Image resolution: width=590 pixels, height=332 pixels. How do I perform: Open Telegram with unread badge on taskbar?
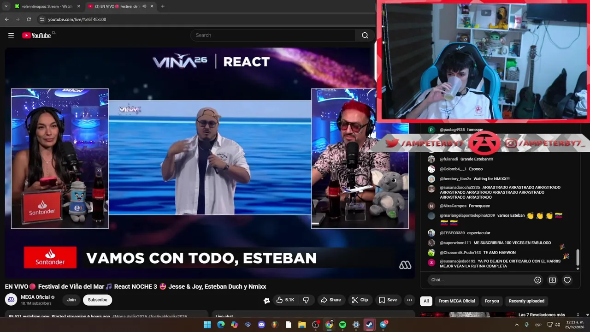pyautogui.click(x=383, y=325)
